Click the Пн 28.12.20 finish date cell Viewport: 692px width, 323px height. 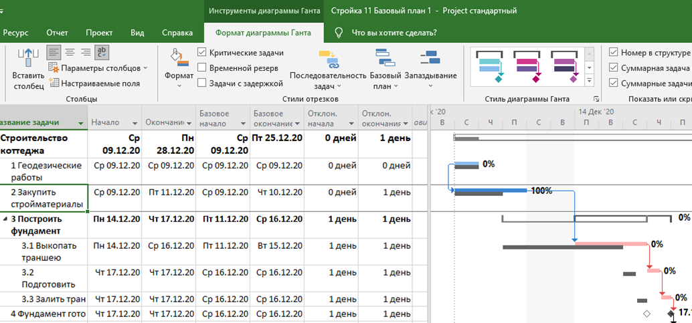169,144
